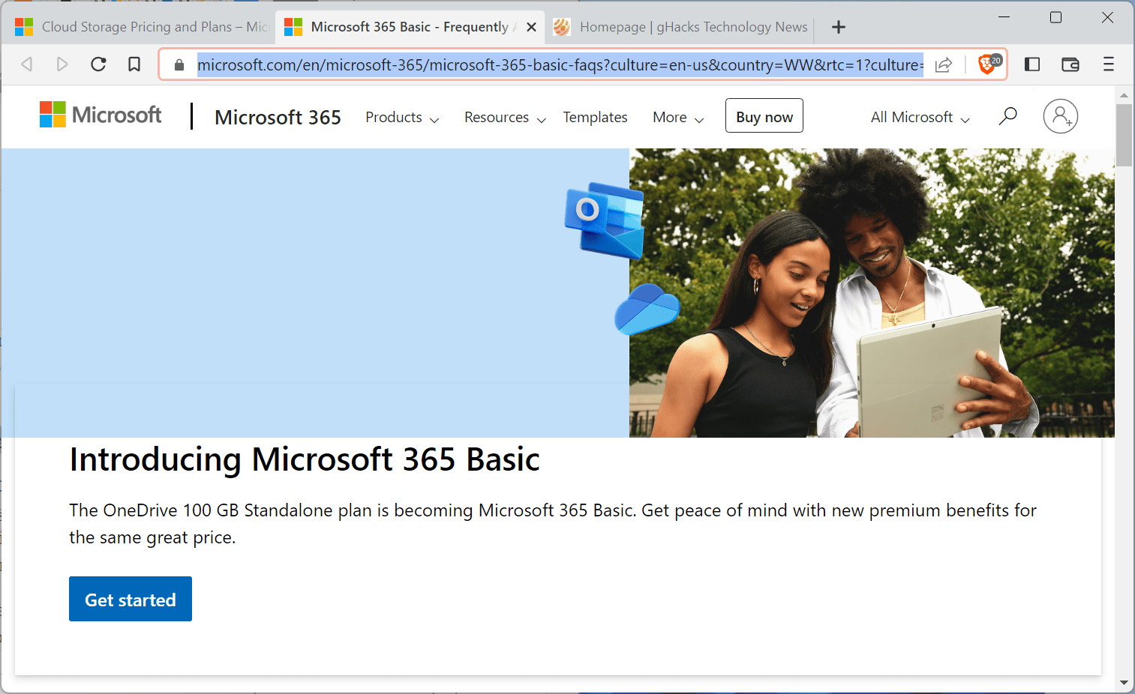1135x694 pixels.
Task: Toggle the browser sidebar panel
Action: (x=1032, y=64)
